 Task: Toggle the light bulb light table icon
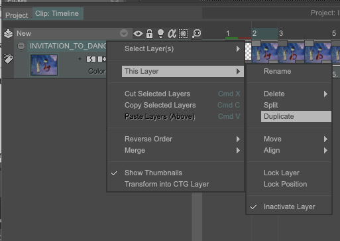(160, 33)
